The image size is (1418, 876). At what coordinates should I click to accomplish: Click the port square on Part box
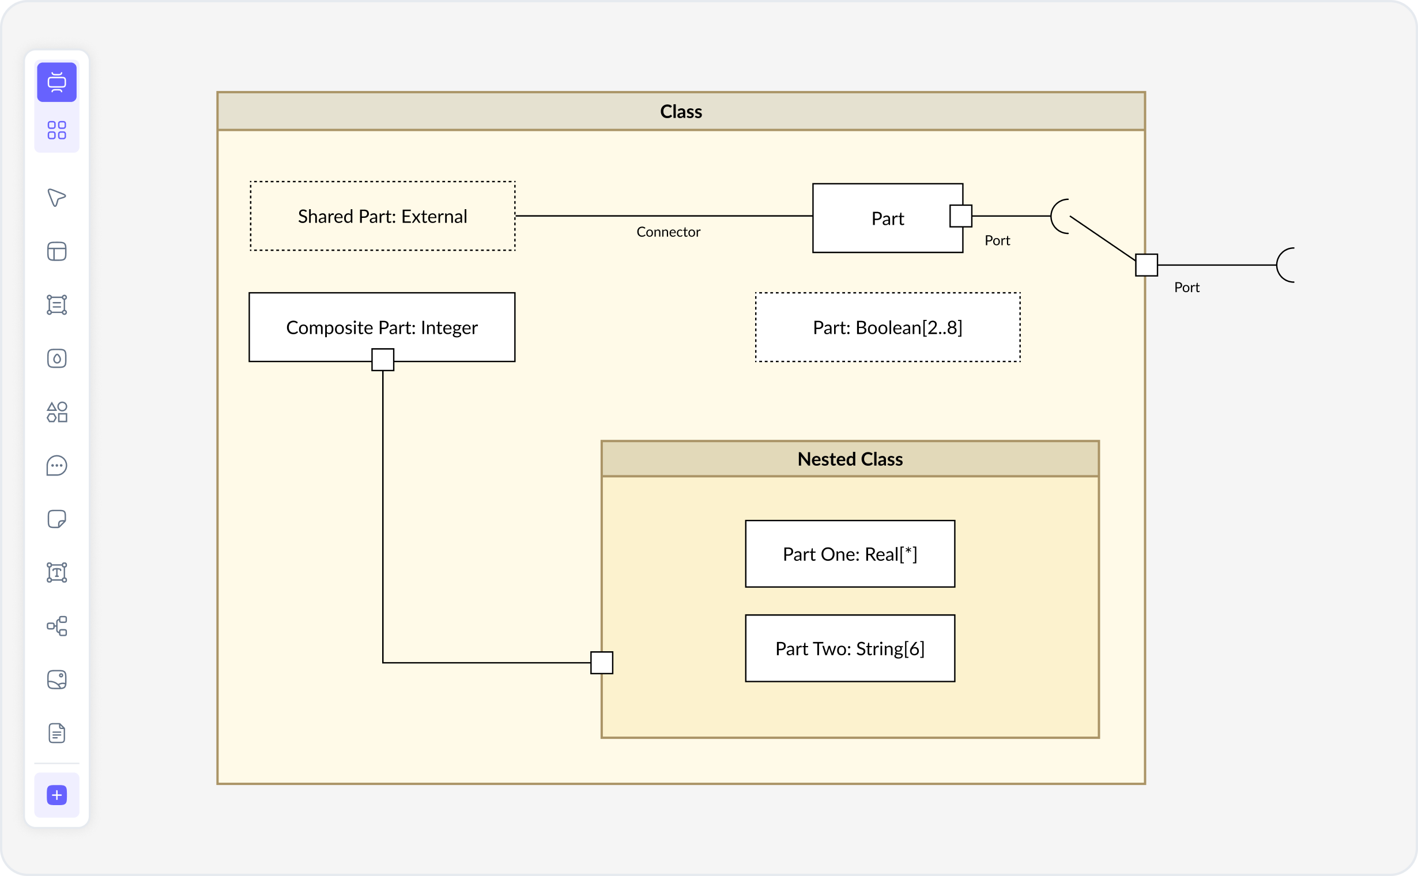click(961, 216)
